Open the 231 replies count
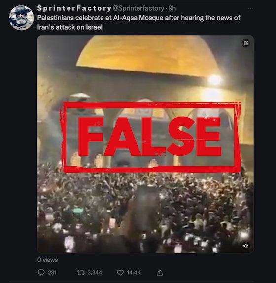 [x=52, y=272]
